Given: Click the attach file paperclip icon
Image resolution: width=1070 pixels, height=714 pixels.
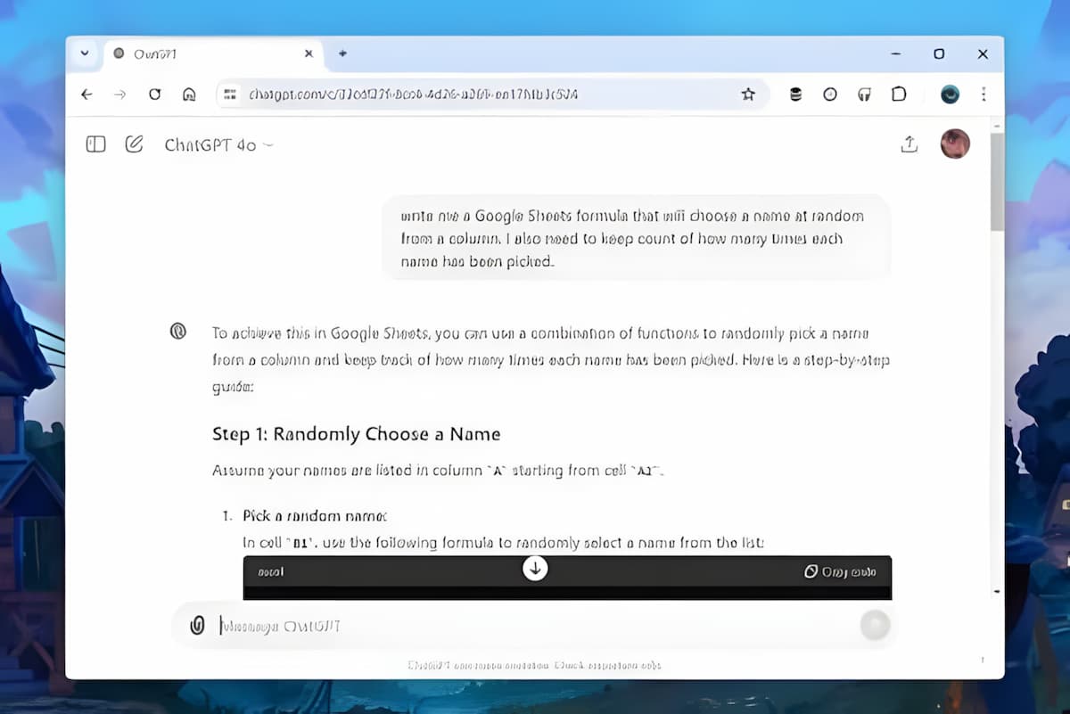Looking at the screenshot, I should click(x=197, y=626).
